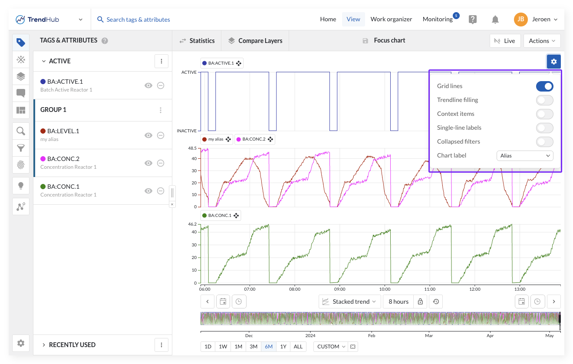This screenshot has height=364, width=573.
Task: Switch to the Work organizer tab
Action: tap(391, 20)
